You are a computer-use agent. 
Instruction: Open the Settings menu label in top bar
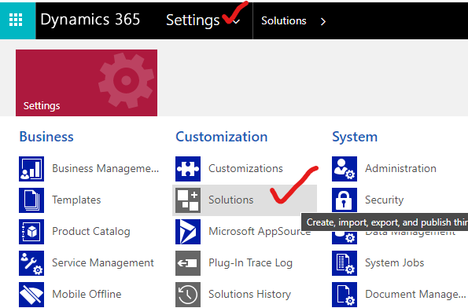coord(193,20)
